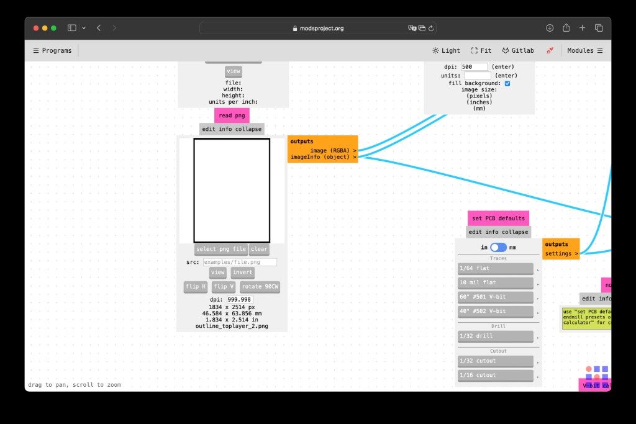Click the select png file button
The width and height of the screenshot is (636, 424).
221,250
